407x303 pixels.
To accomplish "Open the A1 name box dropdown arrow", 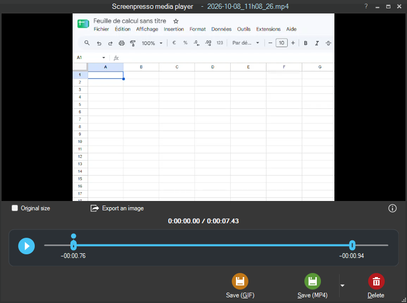I will pyautogui.click(x=104, y=57).
